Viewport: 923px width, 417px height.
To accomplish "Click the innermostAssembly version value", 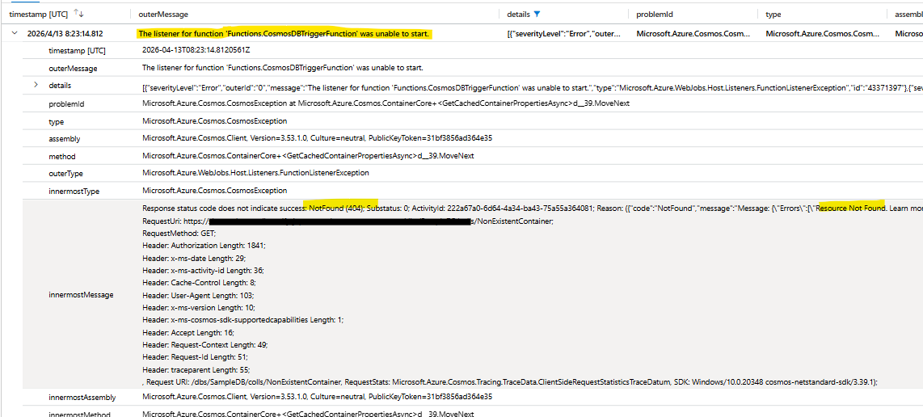I will coord(317,397).
